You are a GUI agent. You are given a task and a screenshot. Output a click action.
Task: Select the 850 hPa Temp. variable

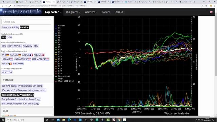tap(9, 86)
